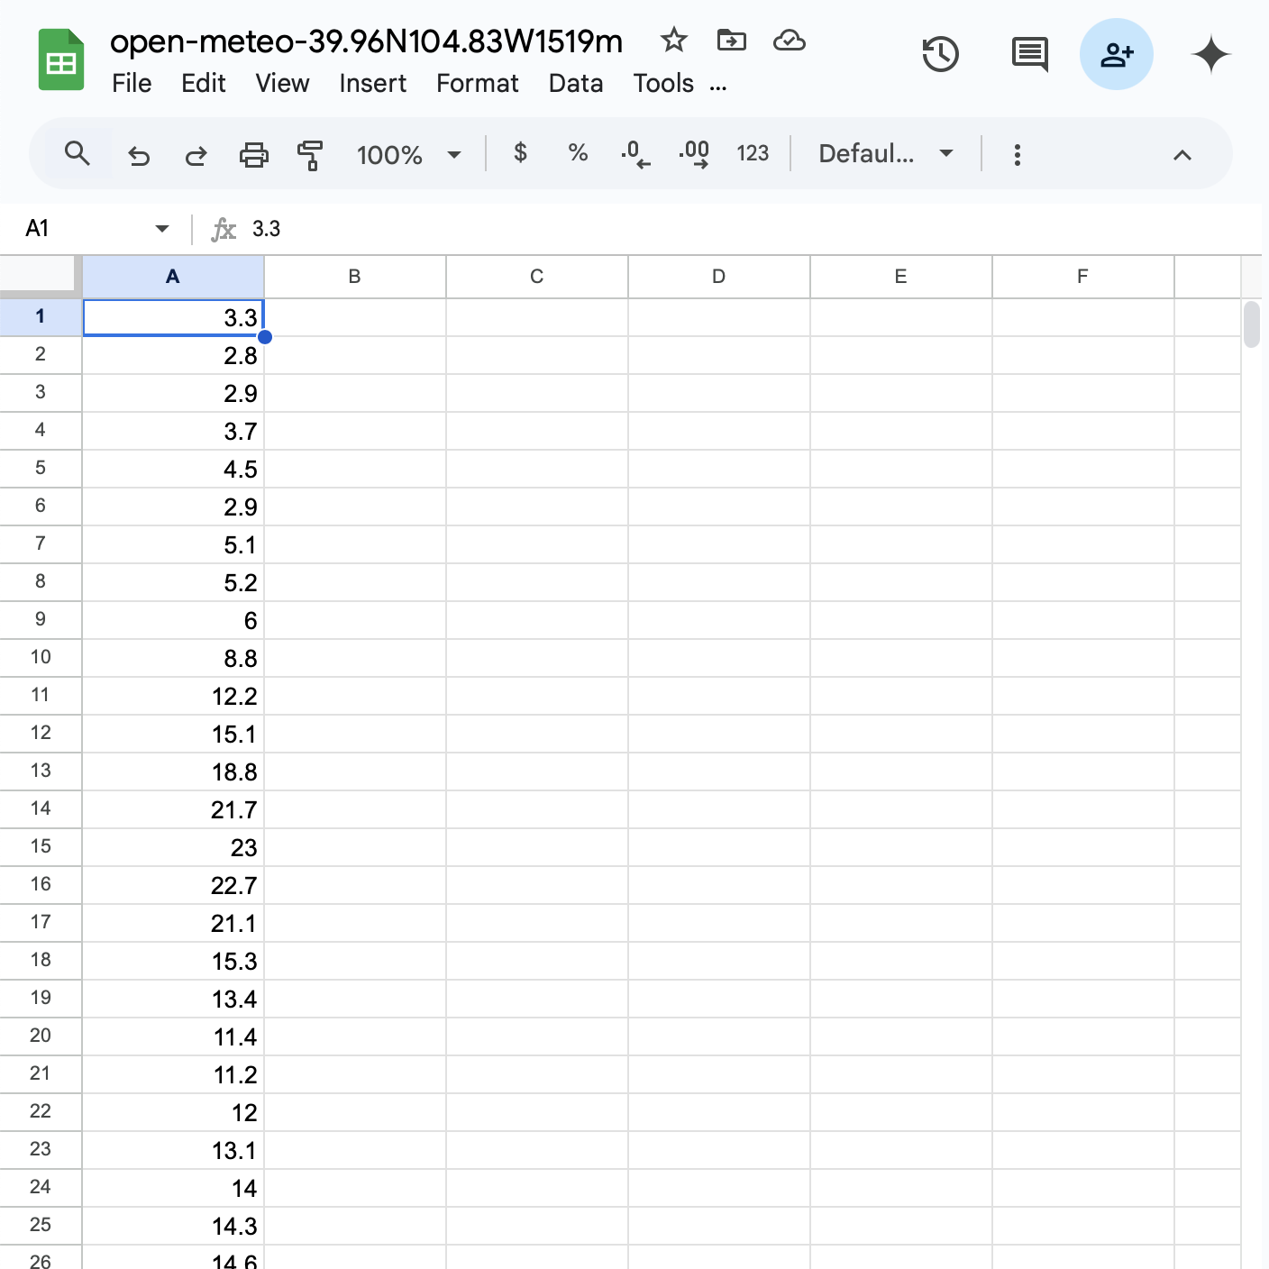Select the cell containing 18.8
Image resolution: width=1269 pixels, height=1269 pixels.
pos(173,772)
